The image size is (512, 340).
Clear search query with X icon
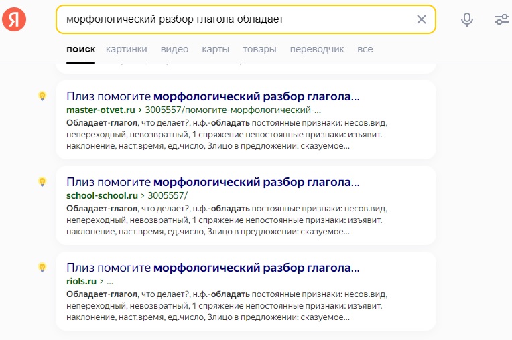click(422, 19)
